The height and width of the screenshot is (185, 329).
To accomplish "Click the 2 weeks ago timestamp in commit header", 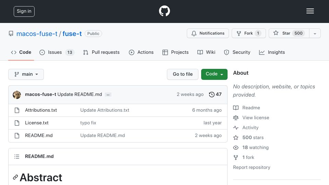I will (190, 95).
